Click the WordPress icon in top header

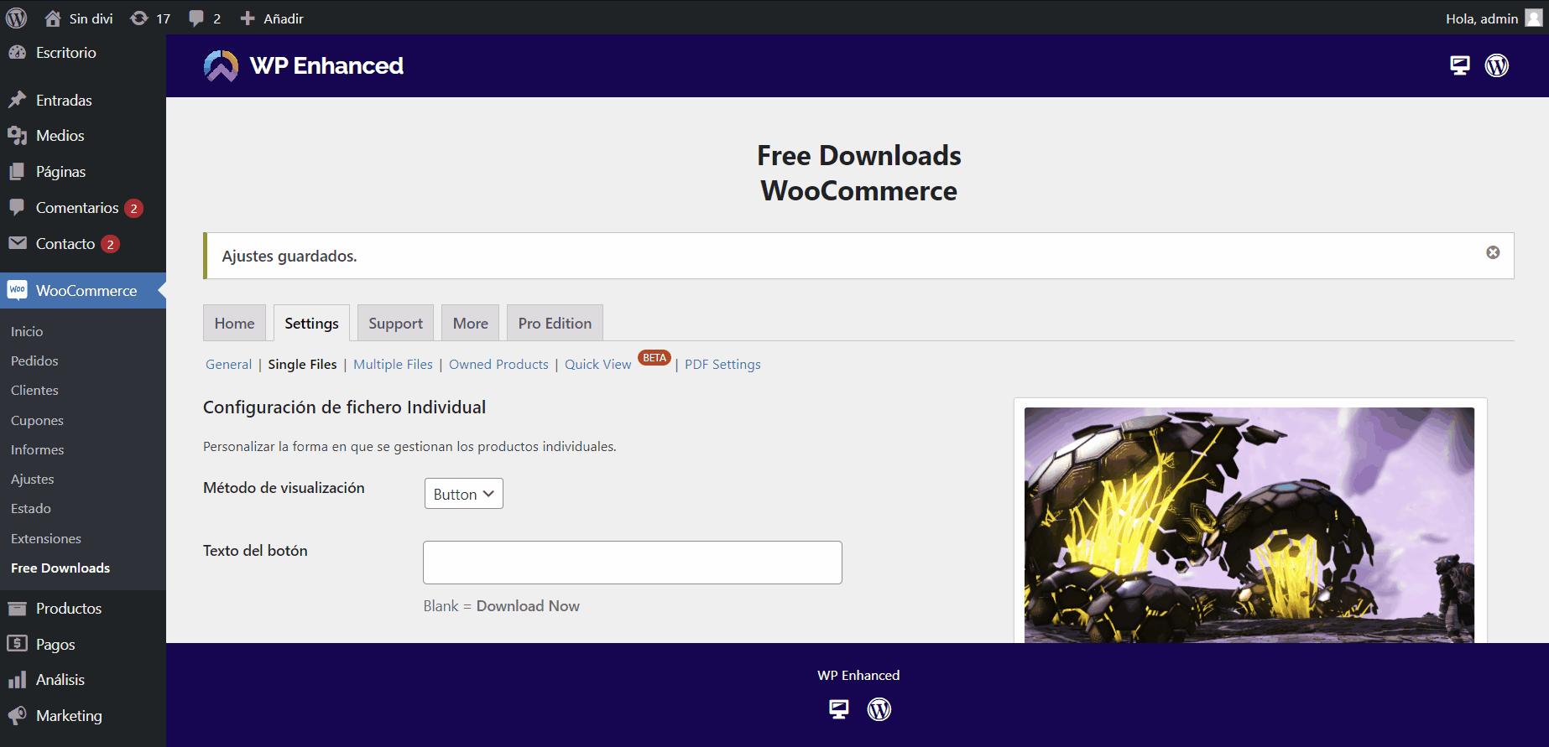[1497, 65]
